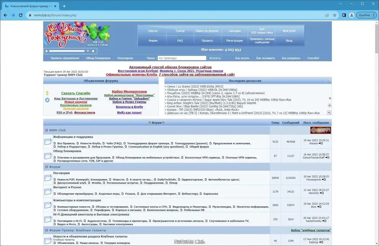This screenshot has height=246, width=379.
Task: Click the folder icon beside Обход блокировок
Action: click(48, 155)
